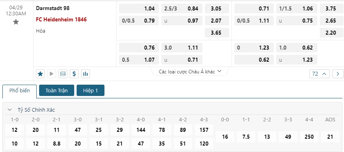344x152 pixels.
Task: Click the gray favorite star under match time
Action: 16,22
